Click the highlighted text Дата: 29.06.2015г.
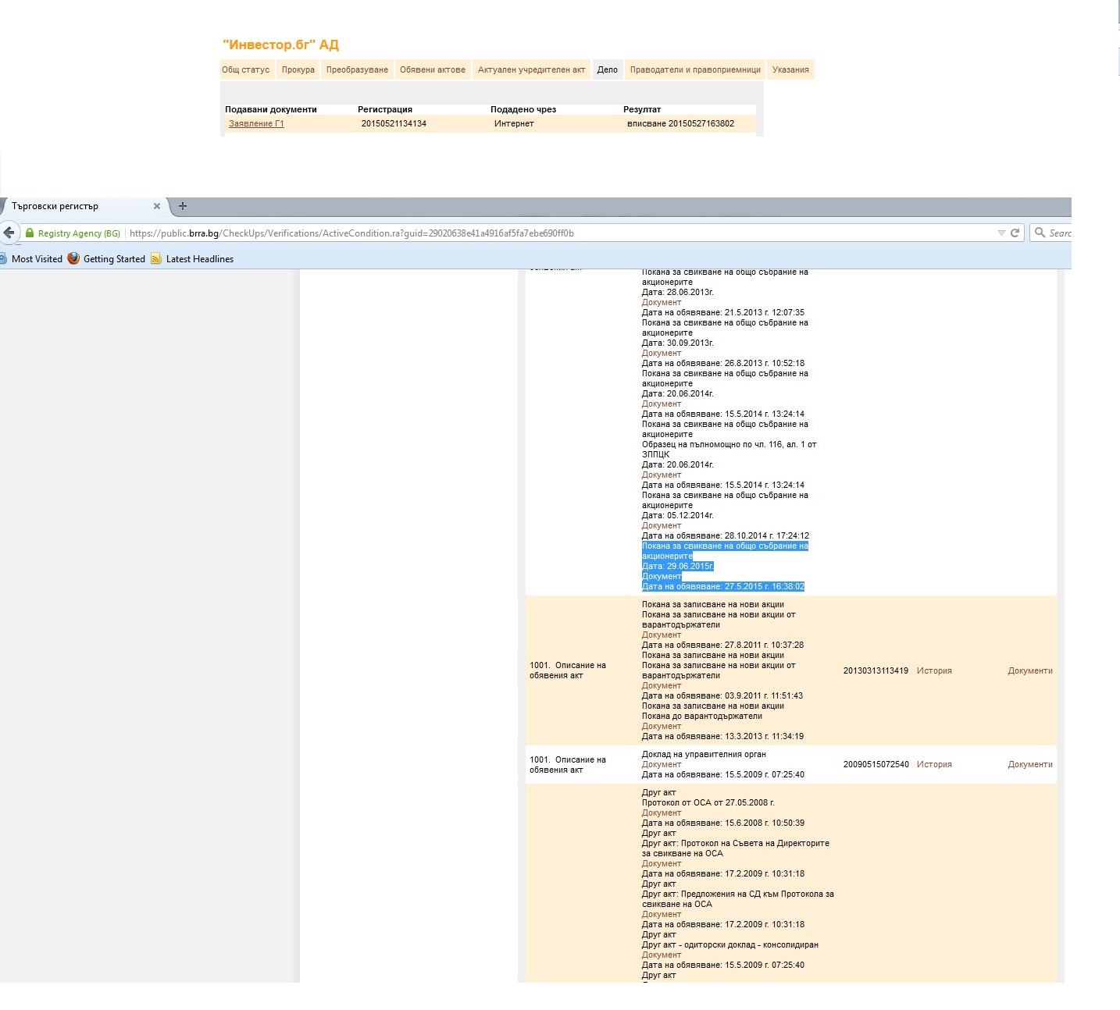 point(678,566)
